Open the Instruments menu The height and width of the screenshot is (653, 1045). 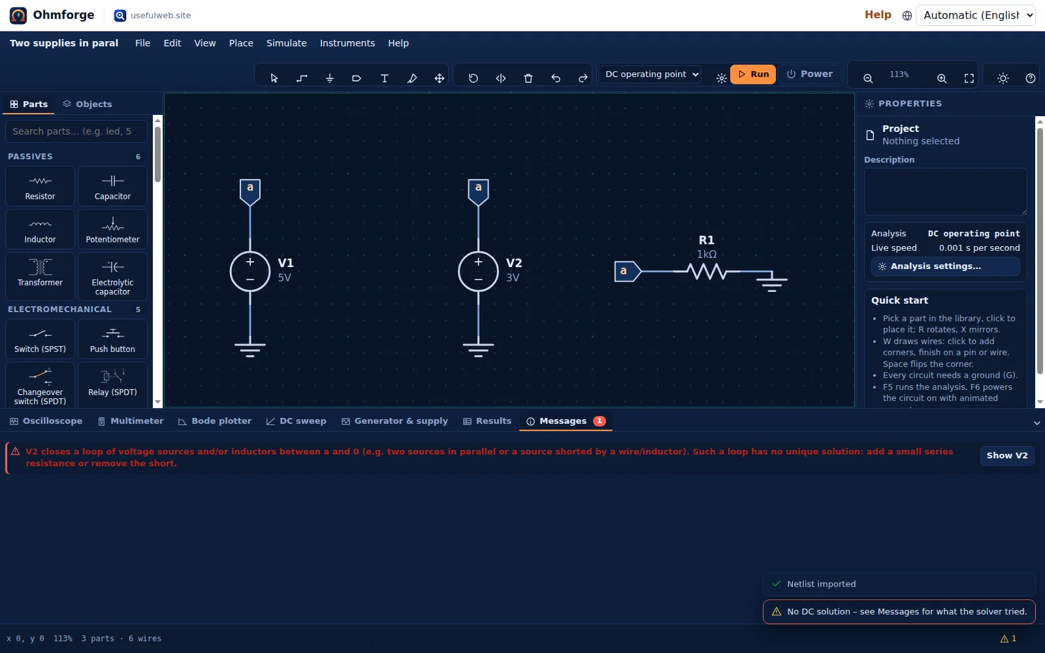[x=347, y=43]
